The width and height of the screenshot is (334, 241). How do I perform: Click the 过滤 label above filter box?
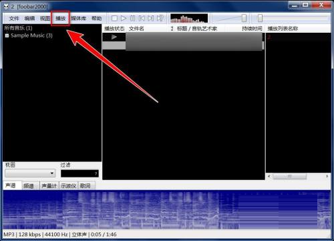coord(65,165)
